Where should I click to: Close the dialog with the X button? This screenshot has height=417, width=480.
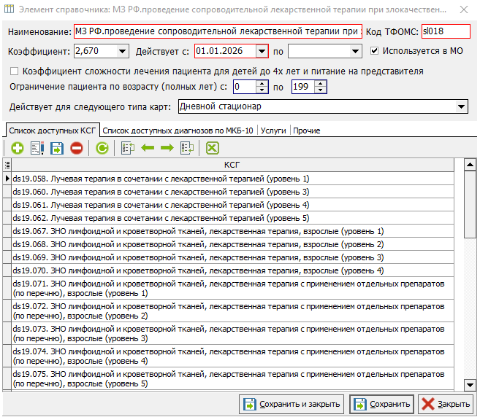click(464, 9)
